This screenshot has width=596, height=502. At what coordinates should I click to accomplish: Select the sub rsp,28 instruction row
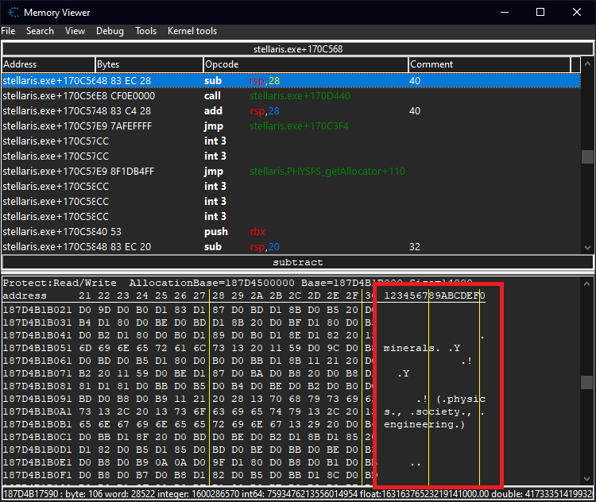(x=291, y=80)
